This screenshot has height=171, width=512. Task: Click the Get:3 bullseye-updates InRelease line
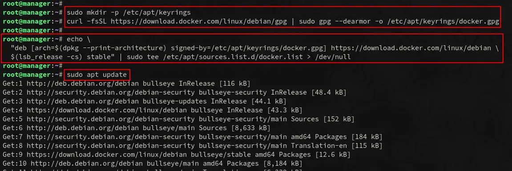(x=144, y=101)
